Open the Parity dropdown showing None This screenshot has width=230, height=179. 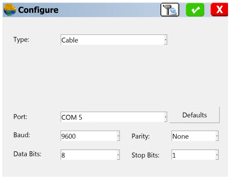[x=195, y=136]
